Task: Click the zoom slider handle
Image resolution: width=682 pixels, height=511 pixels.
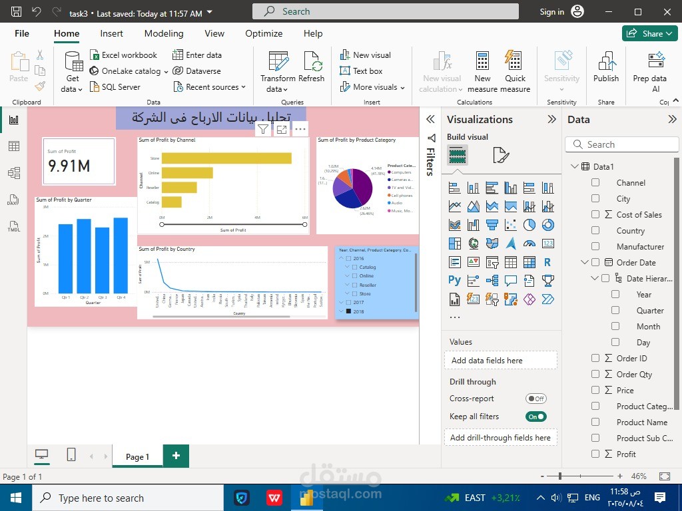Action: 560,476
